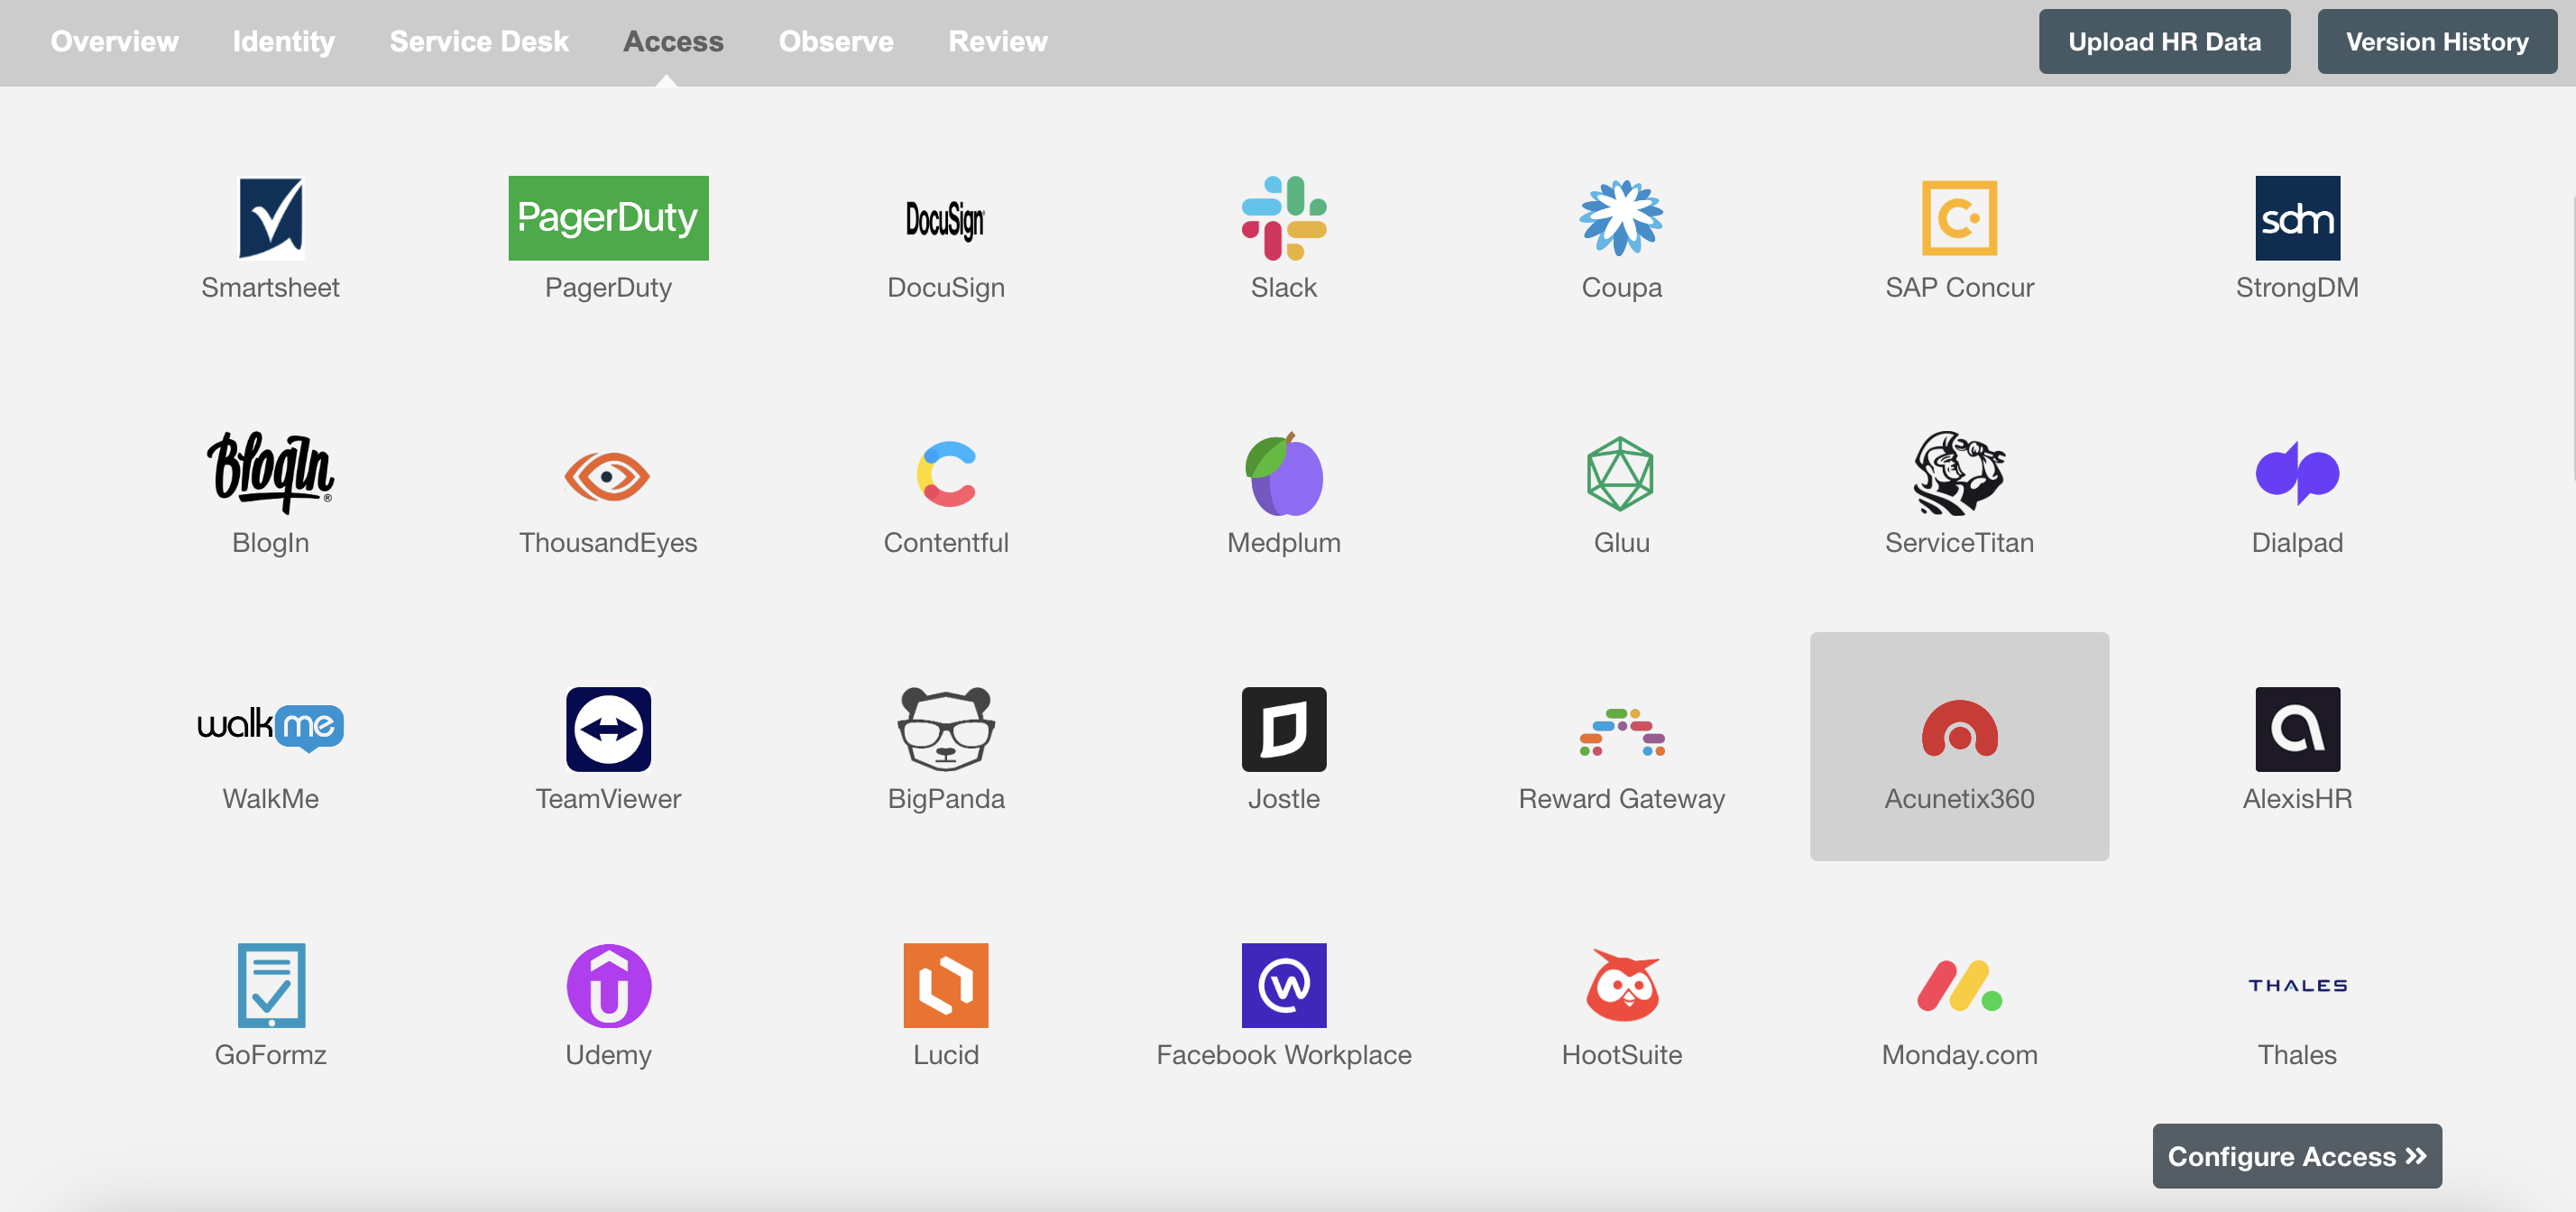Select the Smartsheet app icon
The image size is (2576, 1212).
(x=270, y=218)
